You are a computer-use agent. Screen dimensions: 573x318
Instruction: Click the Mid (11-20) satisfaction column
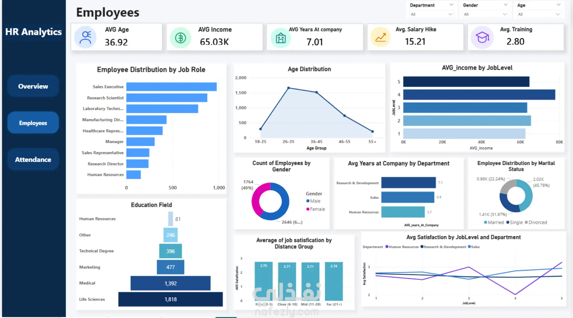(311, 282)
